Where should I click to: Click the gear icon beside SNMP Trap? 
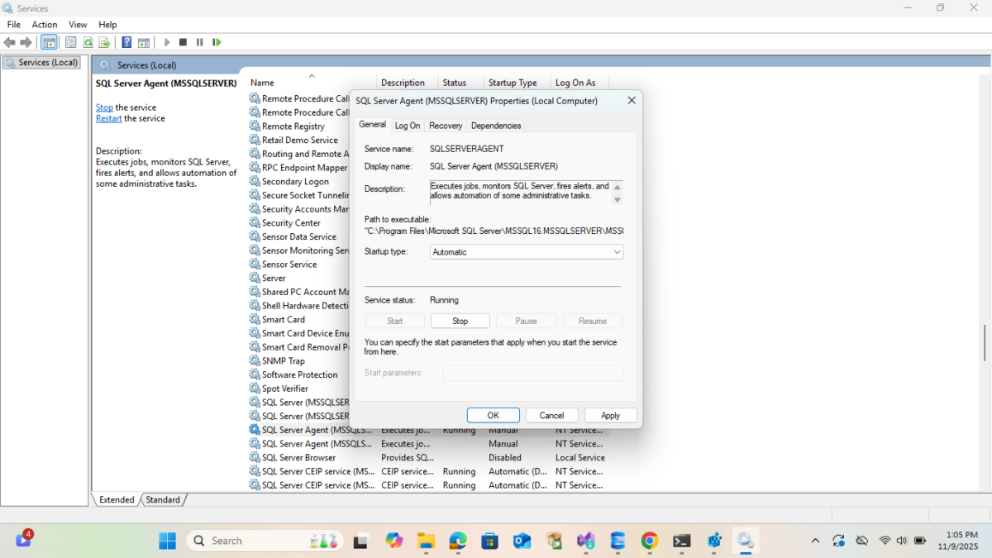255,360
